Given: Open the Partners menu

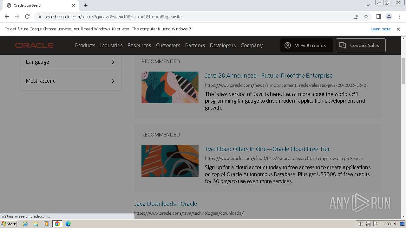Looking at the screenshot, I should tap(195, 45).
